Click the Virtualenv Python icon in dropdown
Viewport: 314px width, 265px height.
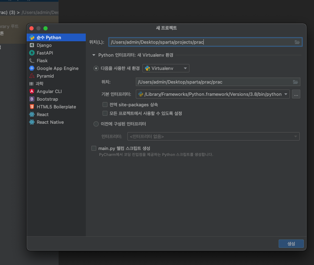tap(148, 68)
